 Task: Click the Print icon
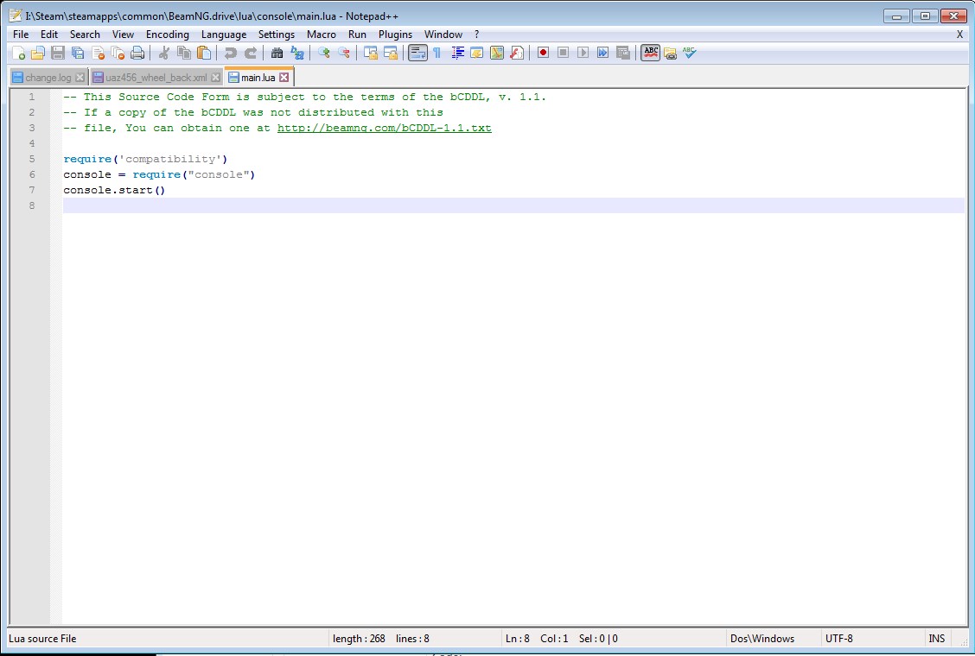(x=137, y=53)
